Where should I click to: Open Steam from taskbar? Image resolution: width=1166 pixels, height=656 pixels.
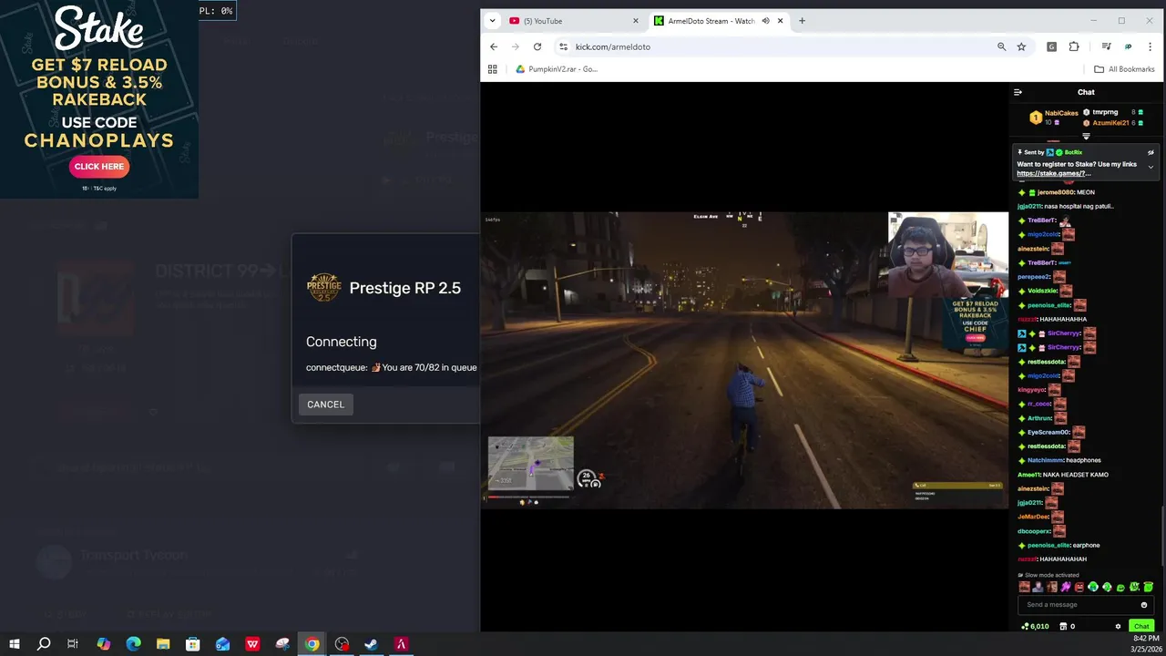(x=372, y=644)
